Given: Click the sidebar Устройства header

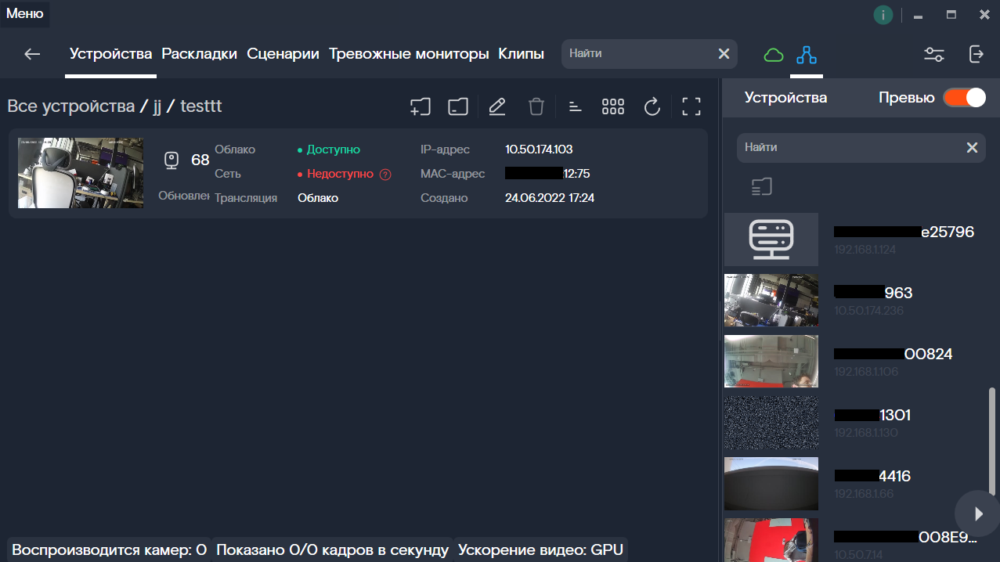Looking at the screenshot, I should tap(785, 98).
